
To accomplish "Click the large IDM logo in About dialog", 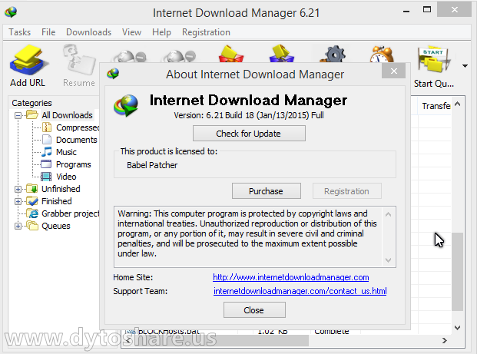I will point(126,105).
